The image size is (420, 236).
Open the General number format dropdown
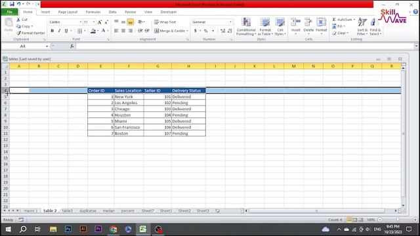pyautogui.click(x=230, y=22)
